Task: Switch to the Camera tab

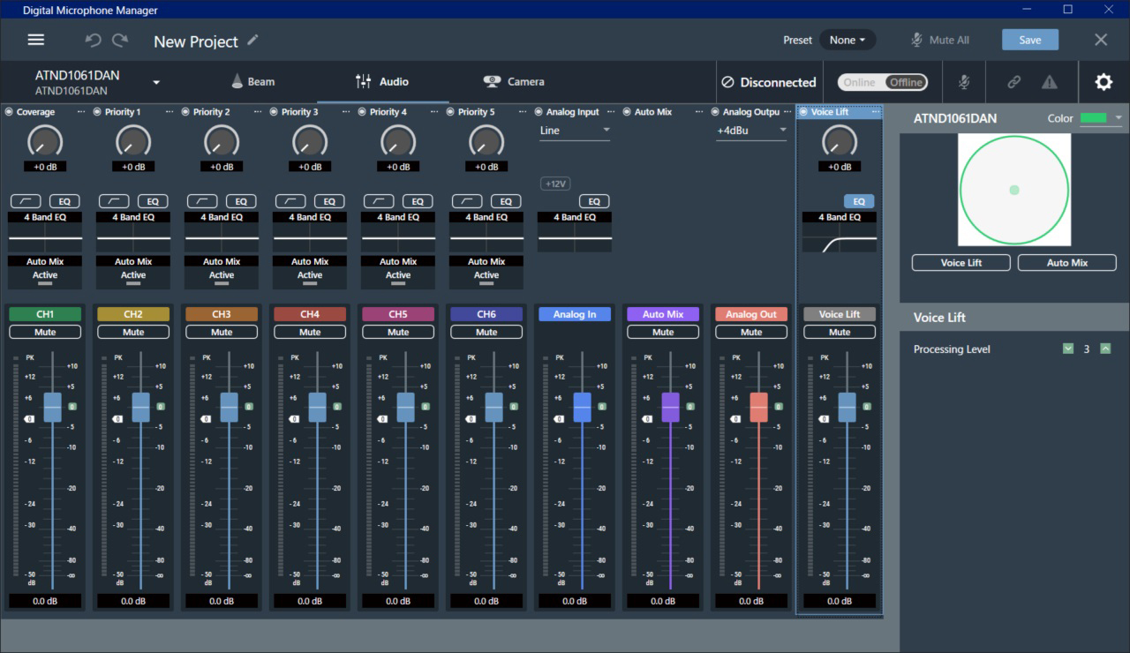Action: [514, 81]
